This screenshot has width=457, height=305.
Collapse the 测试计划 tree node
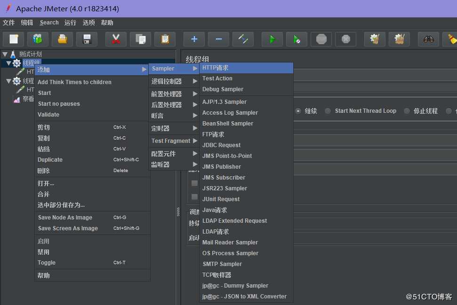[5, 54]
